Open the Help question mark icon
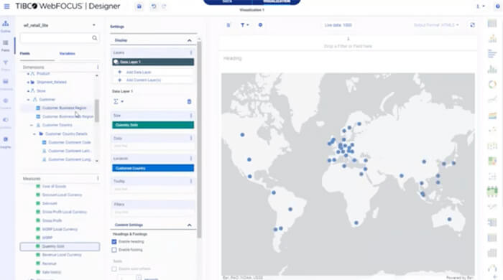 (x=497, y=6)
